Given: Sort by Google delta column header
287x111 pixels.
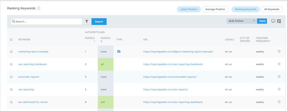Looking at the screenshot, I should click(x=105, y=39).
